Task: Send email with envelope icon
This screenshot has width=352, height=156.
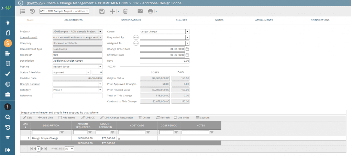Action: [x=140, y=11]
